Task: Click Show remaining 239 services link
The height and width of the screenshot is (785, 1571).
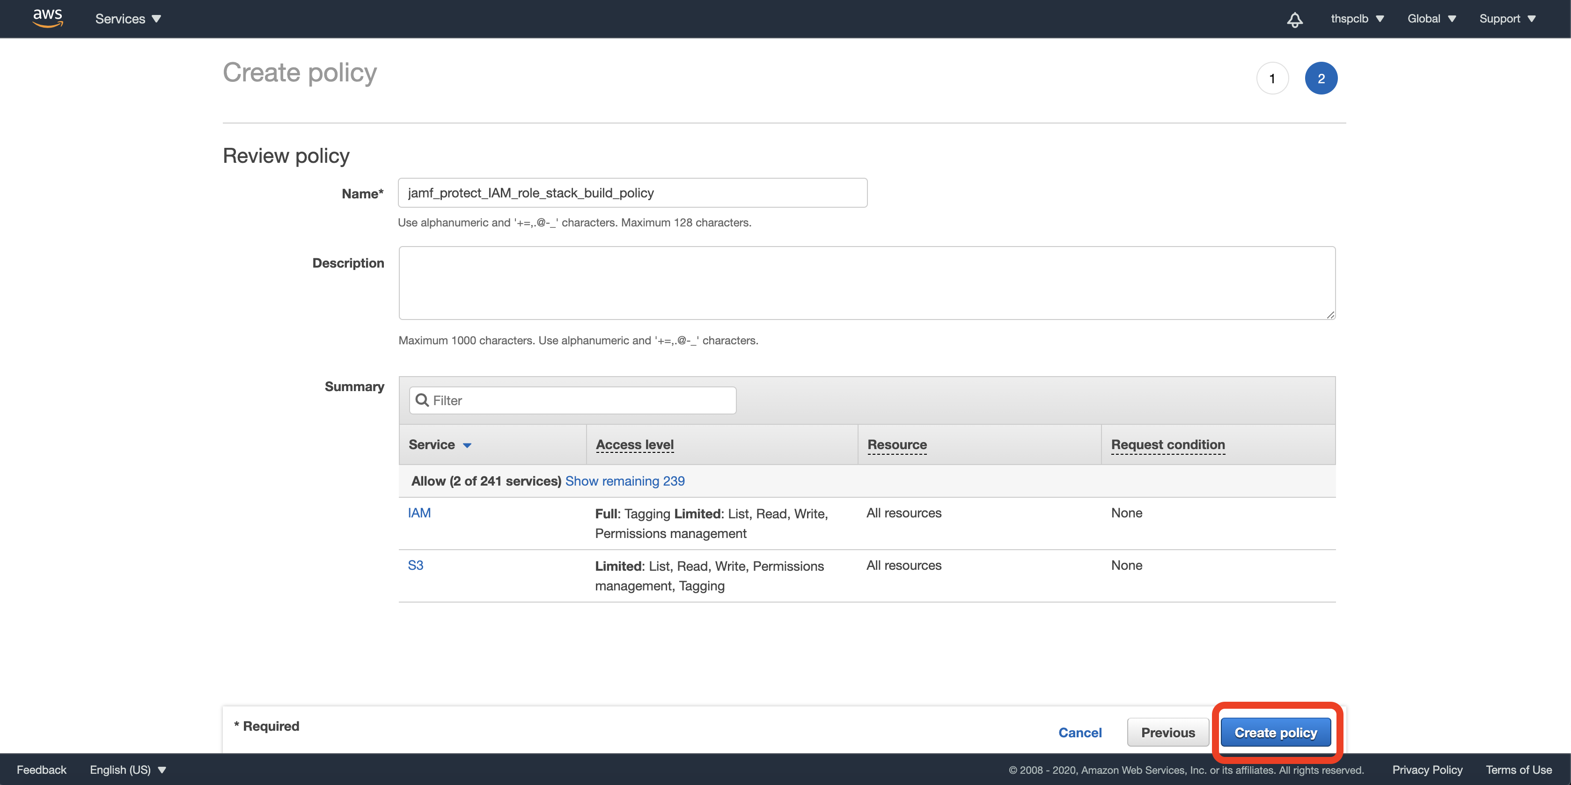Action: (x=624, y=481)
